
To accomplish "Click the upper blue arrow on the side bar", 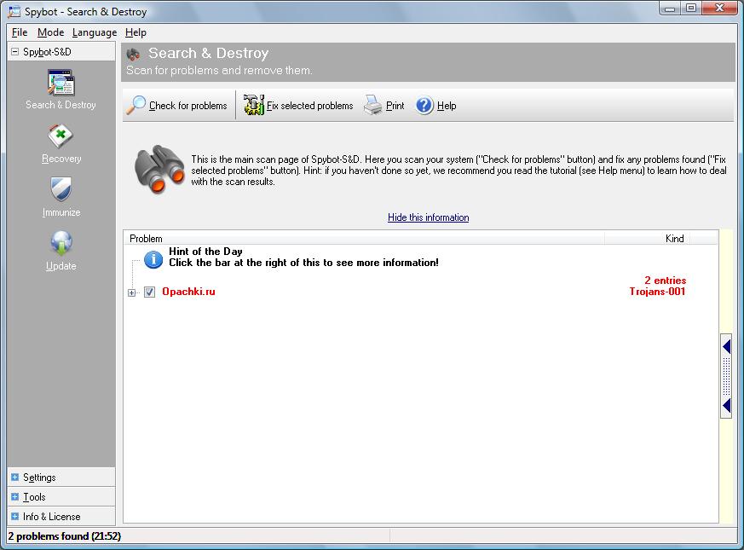I will 726,347.
